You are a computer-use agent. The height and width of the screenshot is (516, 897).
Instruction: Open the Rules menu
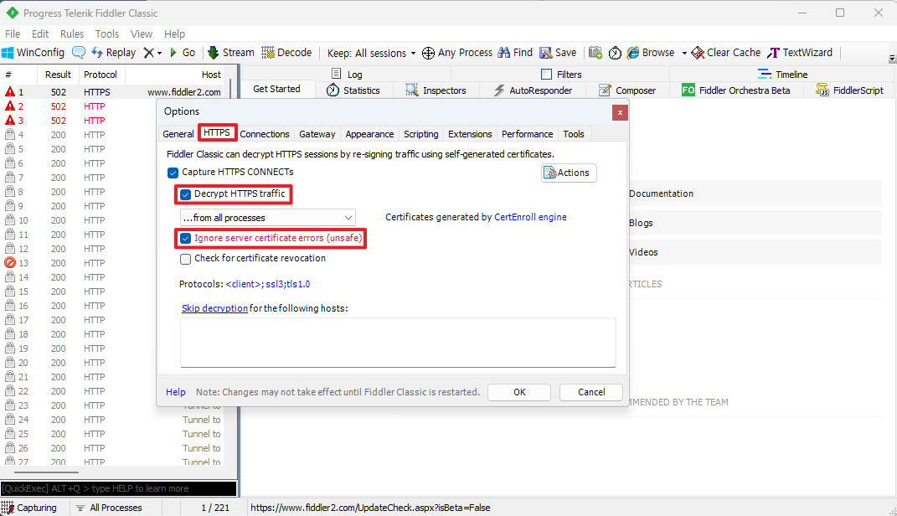point(71,34)
